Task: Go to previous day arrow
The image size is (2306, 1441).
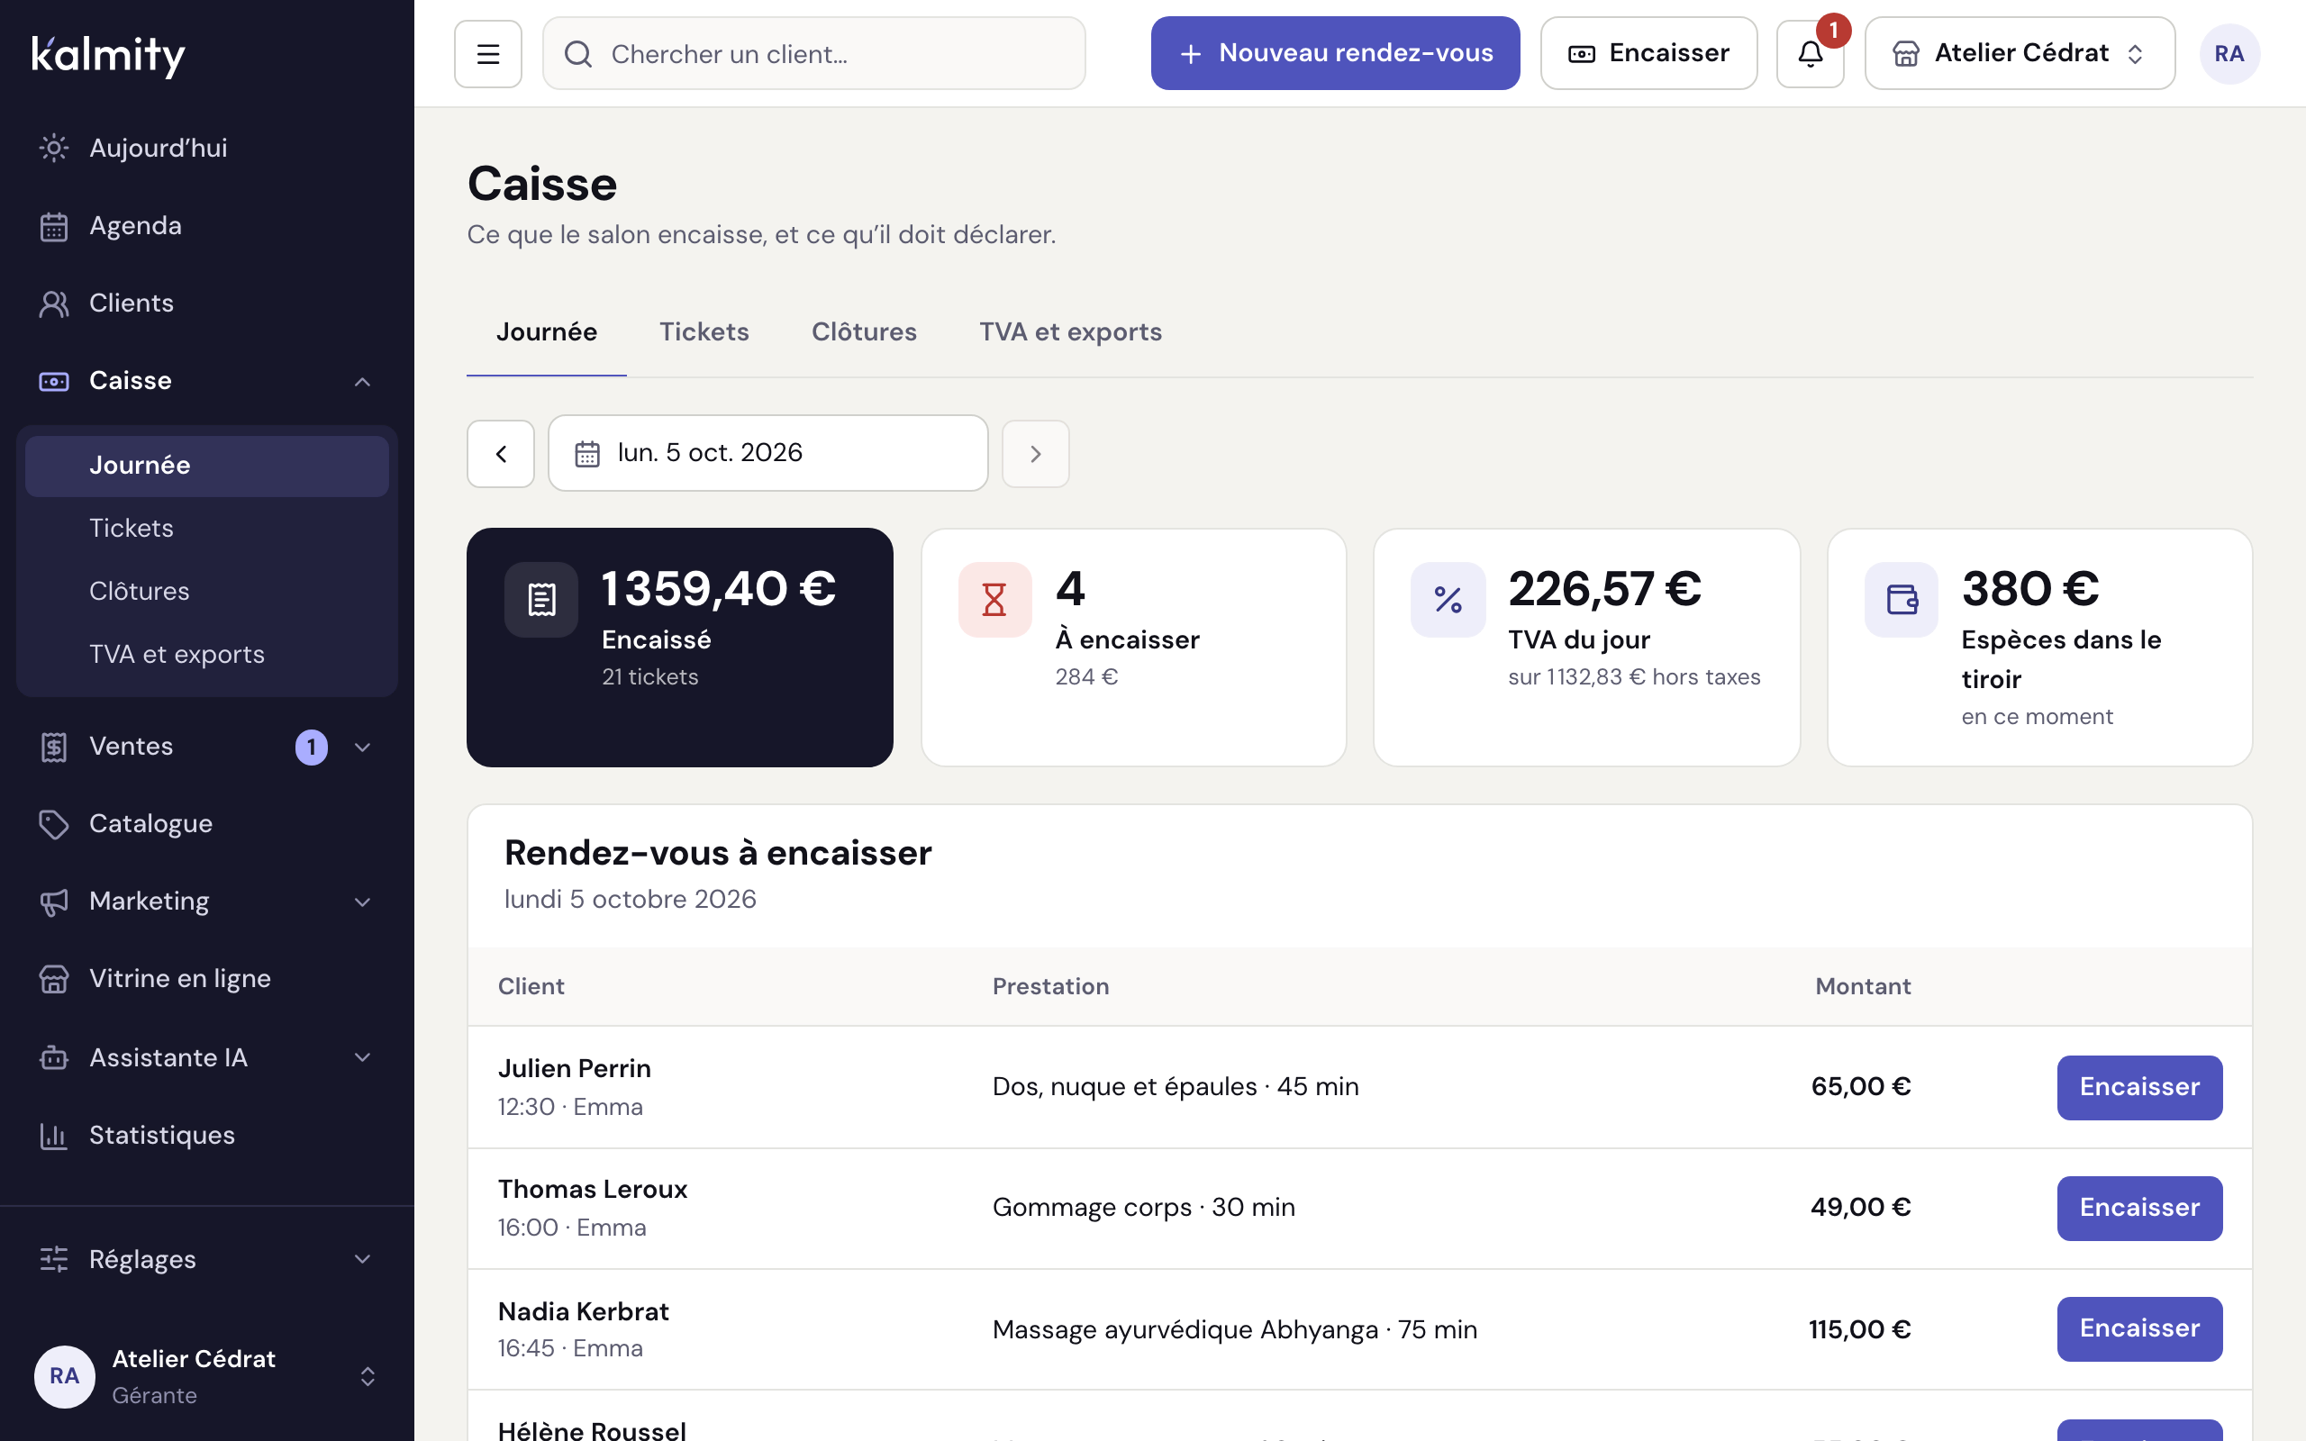Action: point(500,454)
